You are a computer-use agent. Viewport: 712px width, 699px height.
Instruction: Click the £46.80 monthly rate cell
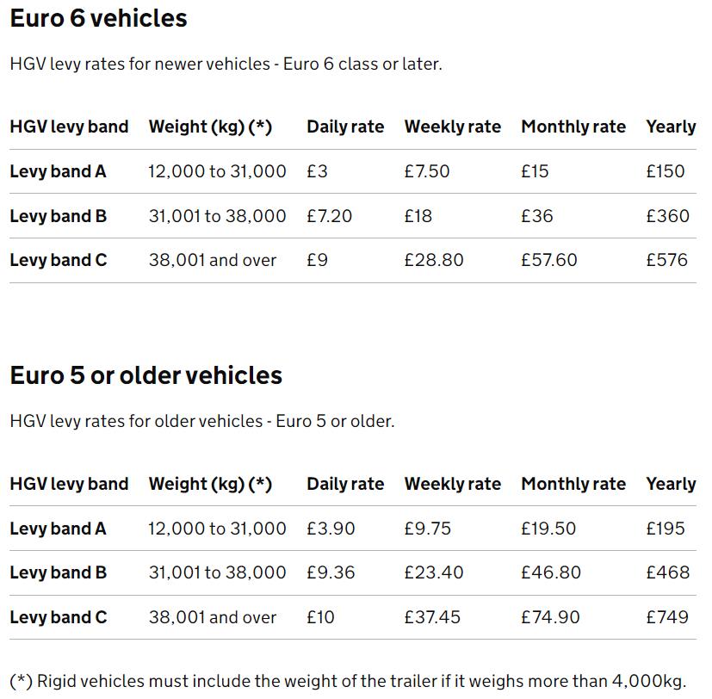pos(551,572)
